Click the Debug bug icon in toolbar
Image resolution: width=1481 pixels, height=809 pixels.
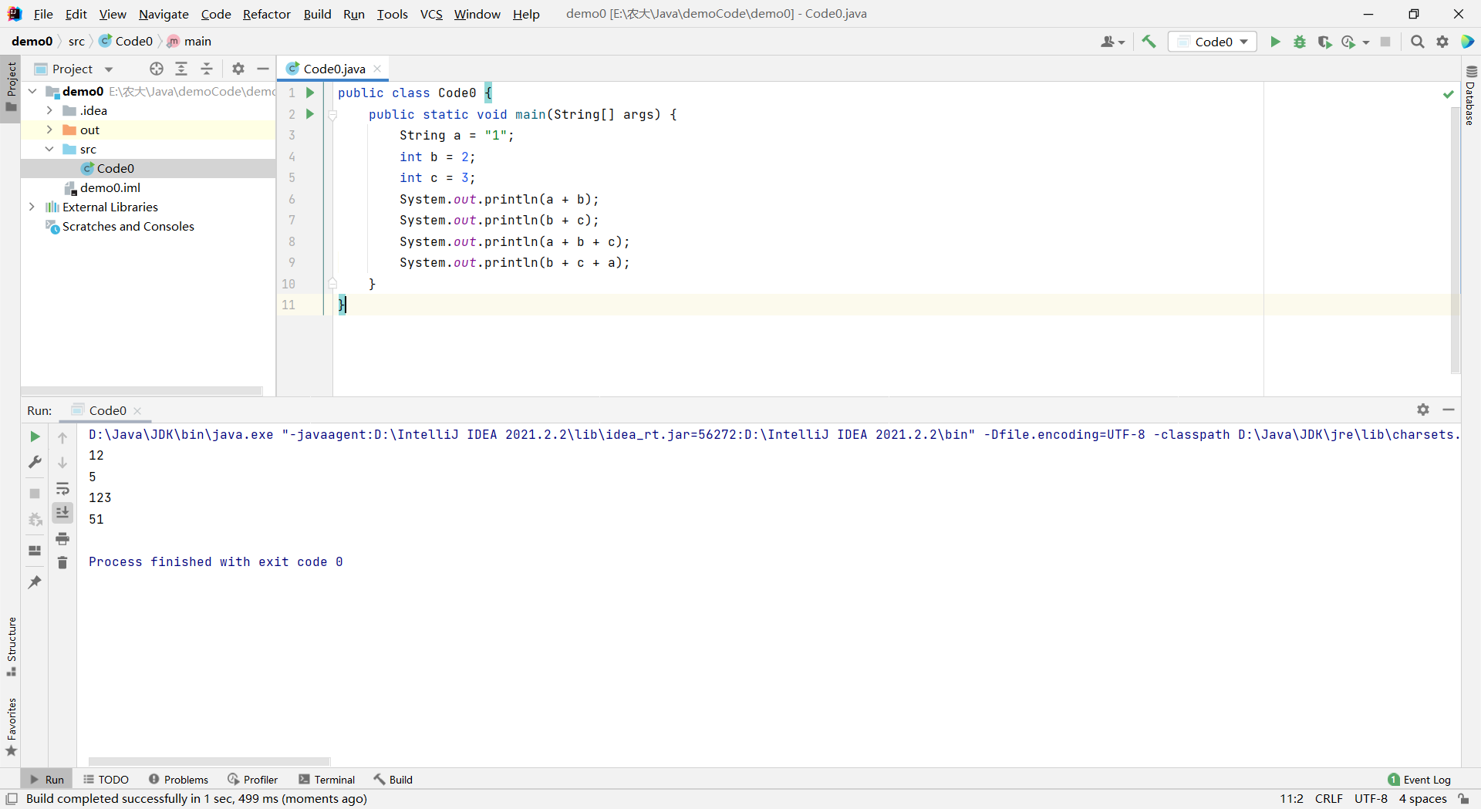(x=1300, y=42)
